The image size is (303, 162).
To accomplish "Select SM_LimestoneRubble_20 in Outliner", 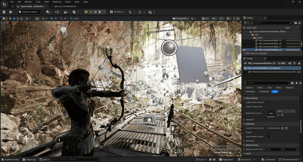I will coord(270,44).
